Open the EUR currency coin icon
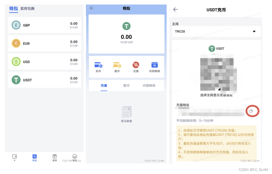This screenshot has width=272, height=174. click(16, 43)
